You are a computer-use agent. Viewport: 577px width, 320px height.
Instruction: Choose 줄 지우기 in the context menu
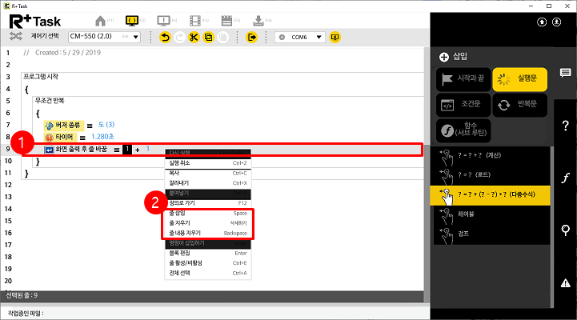coord(208,223)
